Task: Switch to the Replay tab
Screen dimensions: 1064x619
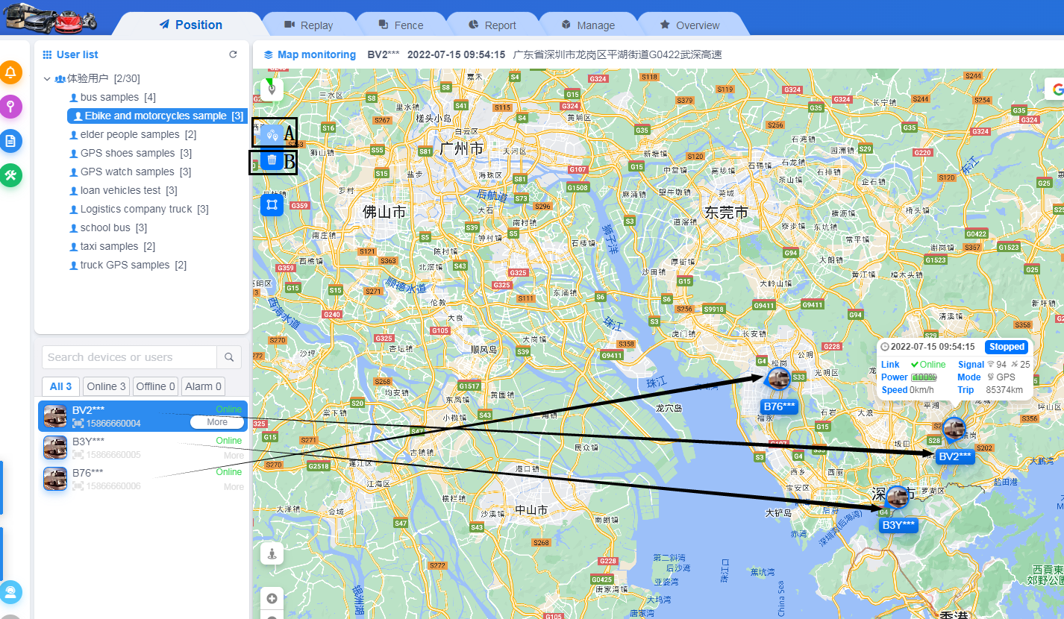Action: (x=309, y=25)
